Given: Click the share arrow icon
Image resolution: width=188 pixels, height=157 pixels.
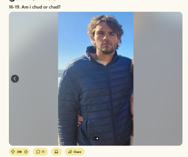Looking at the screenshot, I should point(70,152).
